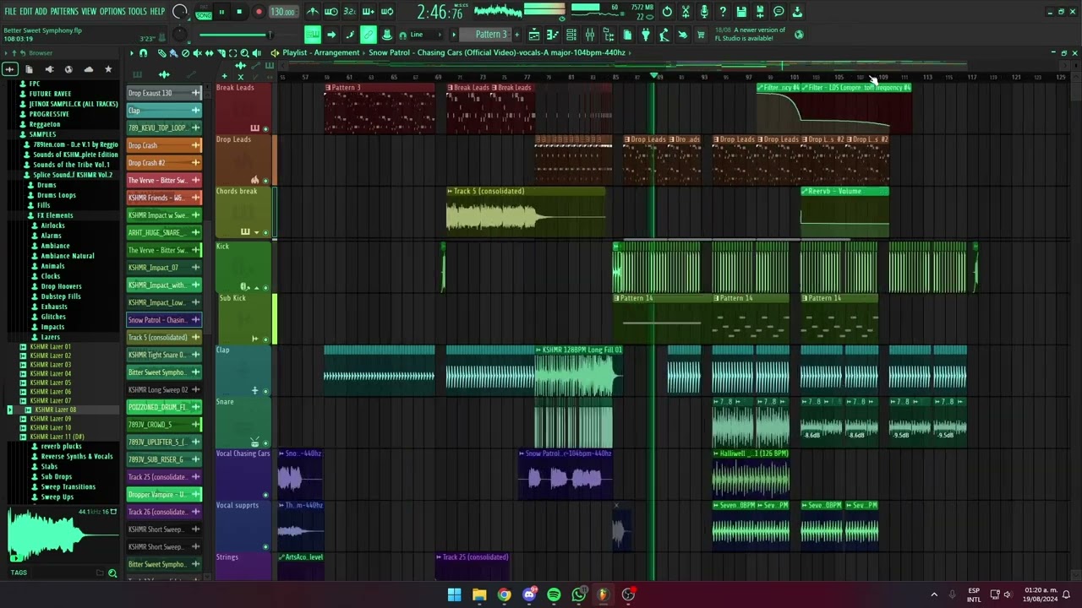Click the pause button in transport
This screenshot has width=1082, height=608.
(221, 12)
